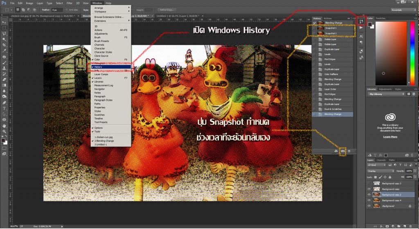Image resolution: width=419 pixels, height=229 pixels.
Task: Show library items in list view
Action: coord(414,94)
